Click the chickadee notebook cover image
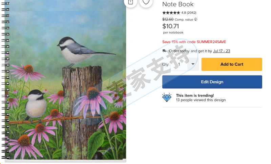The image size is (271, 164). (x=68, y=81)
